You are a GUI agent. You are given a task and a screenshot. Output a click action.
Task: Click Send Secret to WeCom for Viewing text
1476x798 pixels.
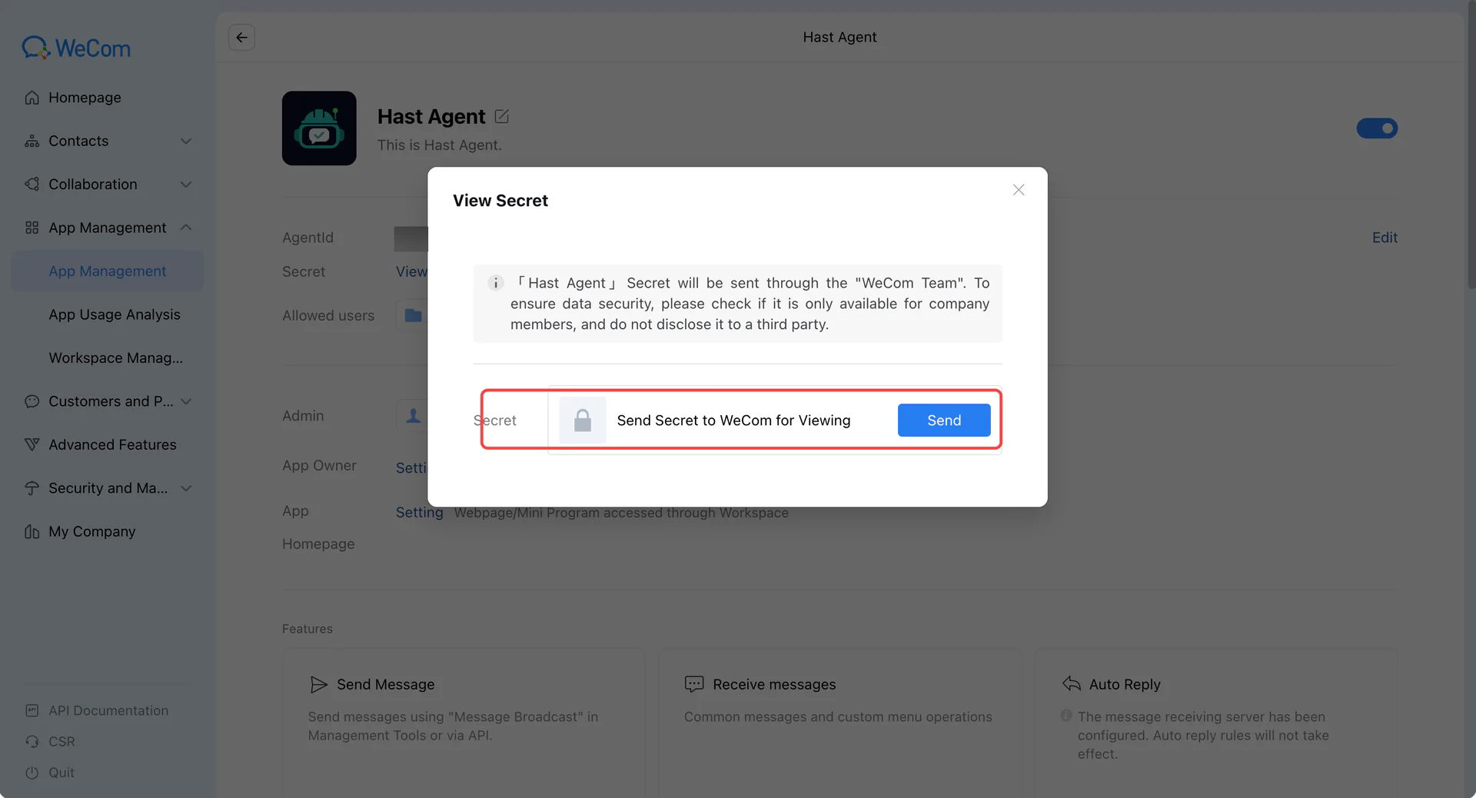pos(733,421)
